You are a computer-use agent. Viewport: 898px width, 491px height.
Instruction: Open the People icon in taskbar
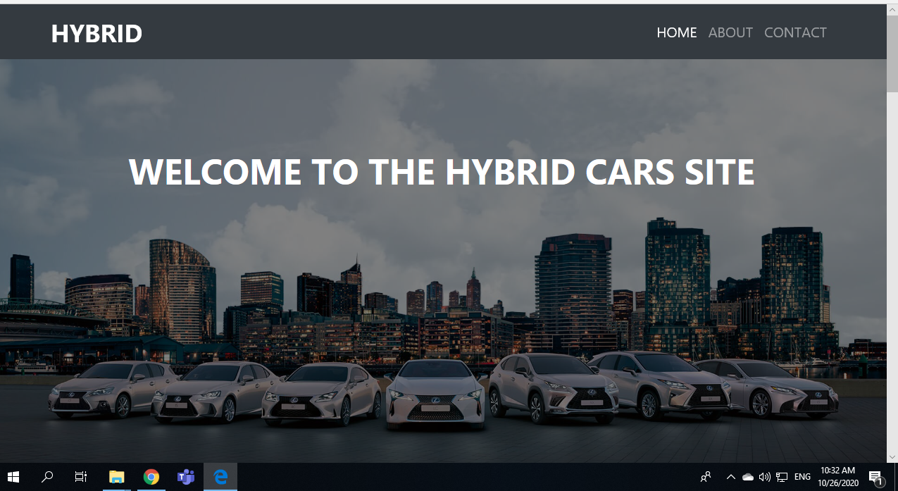click(x=706, y=477)
